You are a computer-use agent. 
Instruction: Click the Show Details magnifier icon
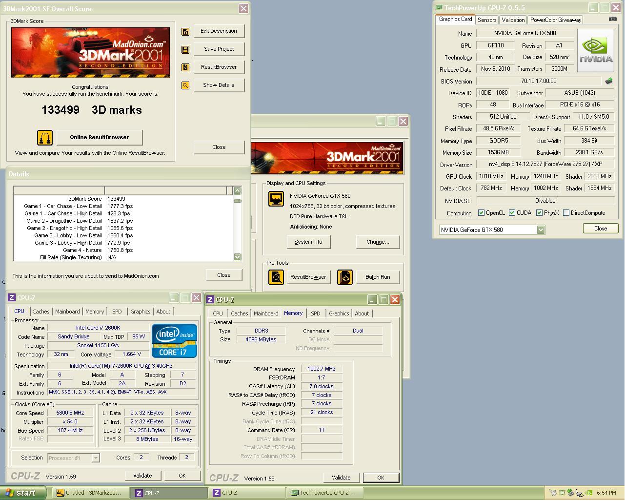[185, 85]
